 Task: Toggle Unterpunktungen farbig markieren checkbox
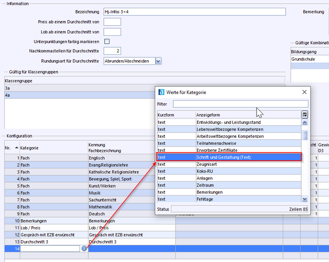(107, 41)
